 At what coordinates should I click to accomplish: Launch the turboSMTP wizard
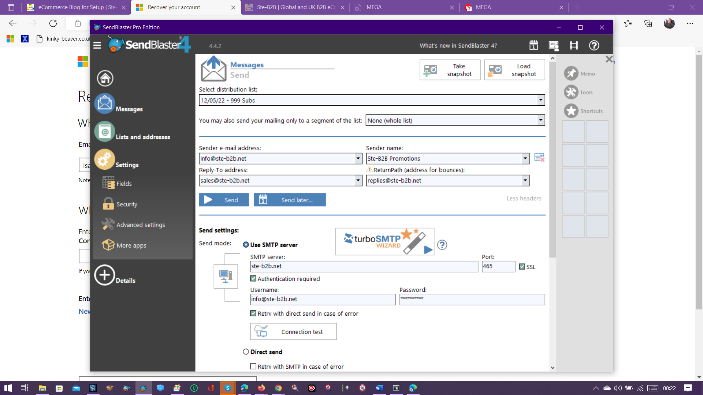coord(384,241)
